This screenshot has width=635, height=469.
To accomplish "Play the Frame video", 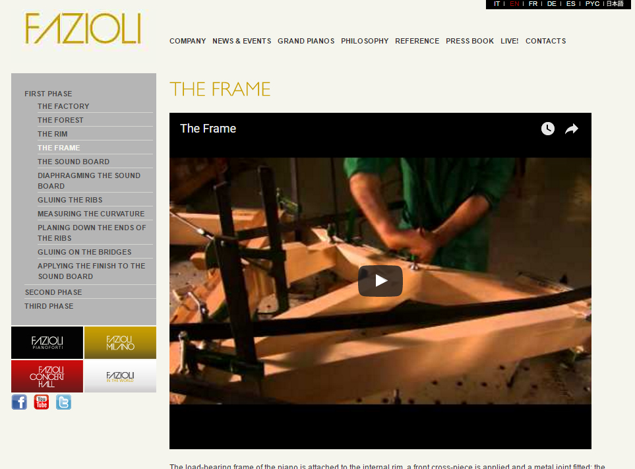I will [x=380, y=280].
